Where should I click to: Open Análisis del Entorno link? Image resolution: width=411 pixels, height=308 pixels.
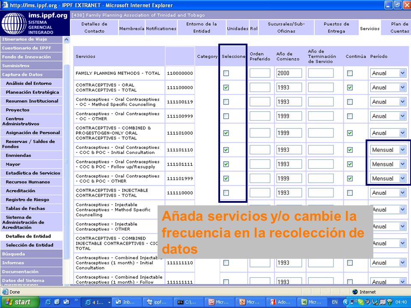31,83
